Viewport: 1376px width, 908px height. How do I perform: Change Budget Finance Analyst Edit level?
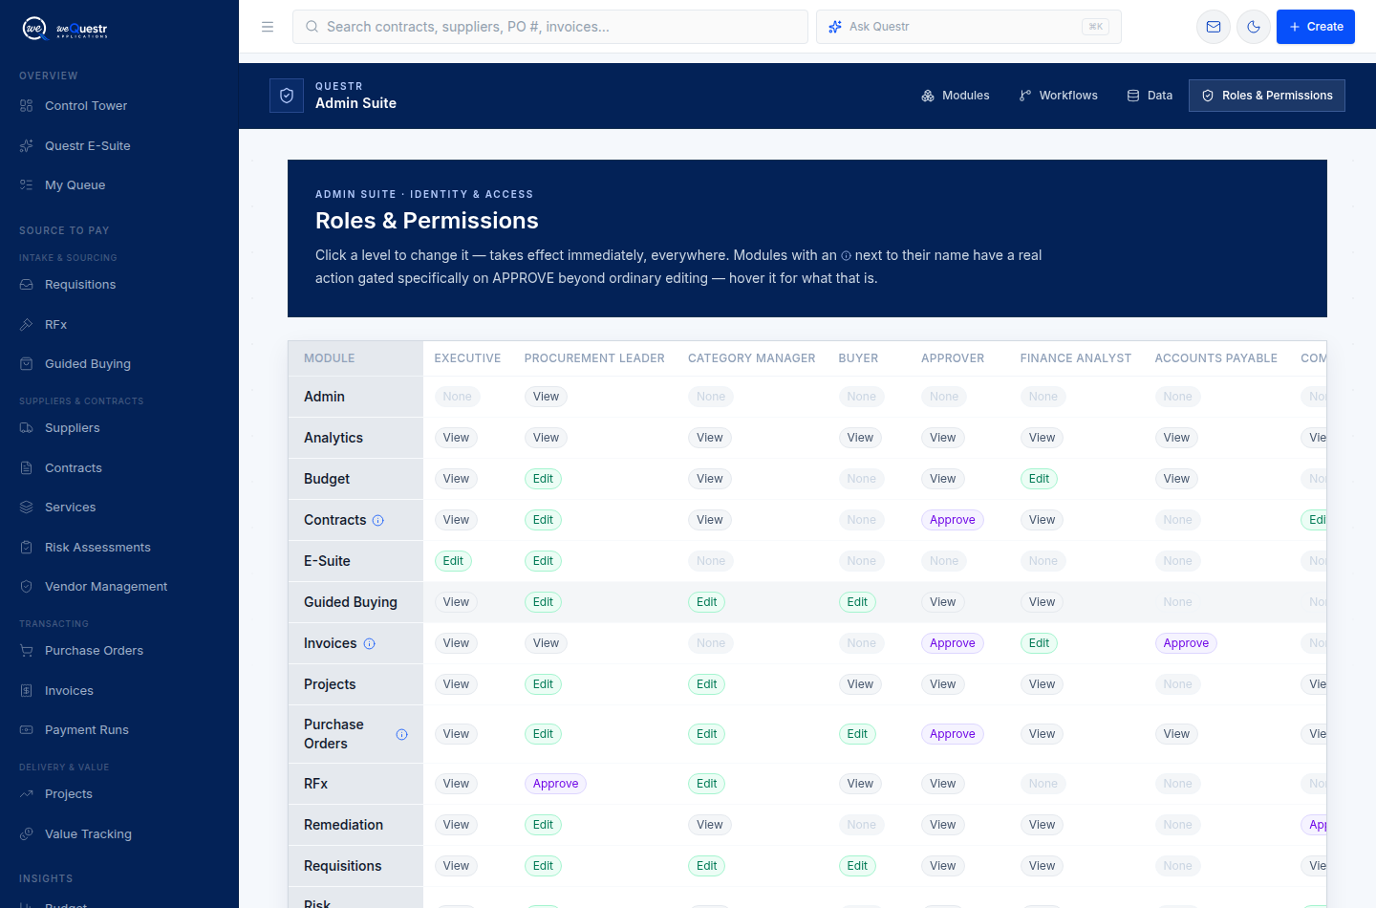pos(1039,479)
